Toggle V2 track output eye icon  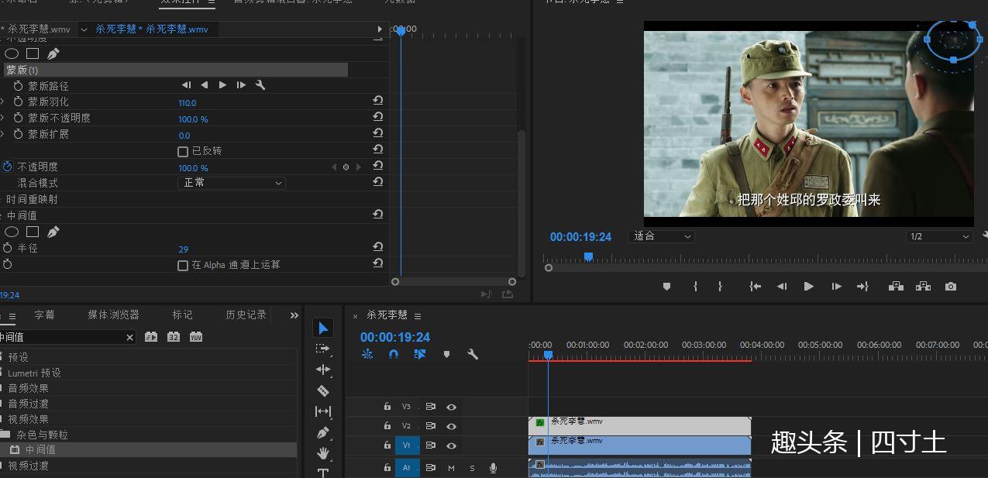tap(451, 426)
